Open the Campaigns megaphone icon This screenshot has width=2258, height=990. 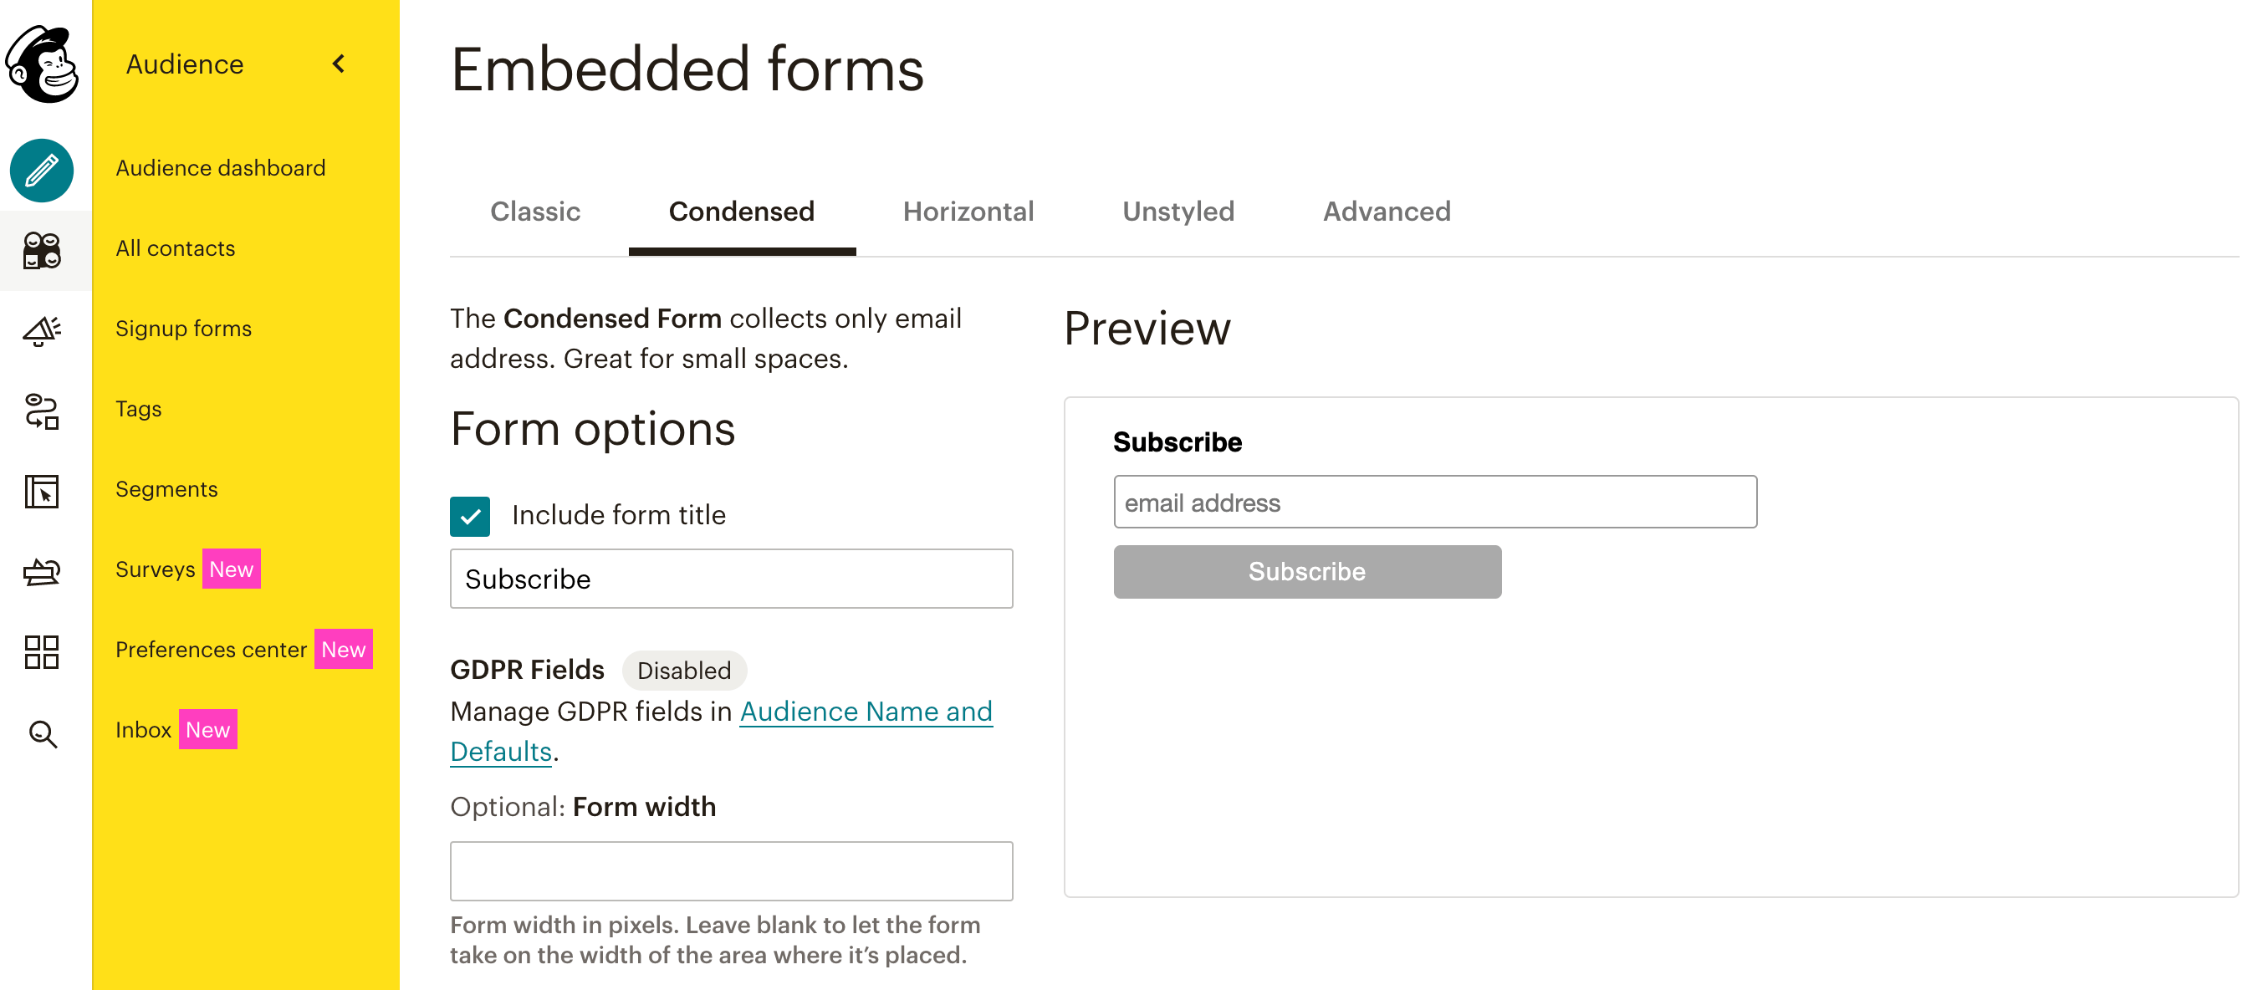(42, 331)
